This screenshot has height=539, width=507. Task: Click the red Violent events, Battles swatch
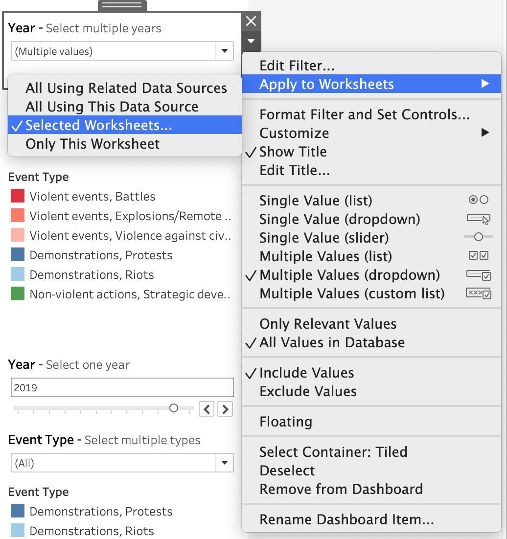coord(18,197)
